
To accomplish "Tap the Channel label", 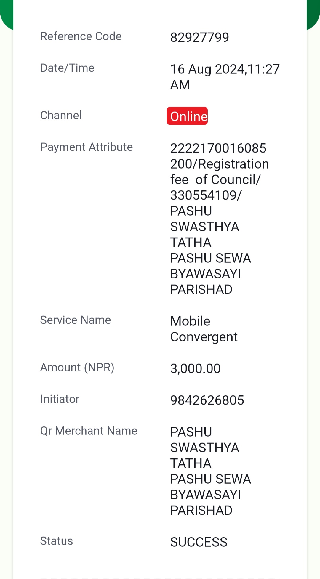I will [61, 115].
